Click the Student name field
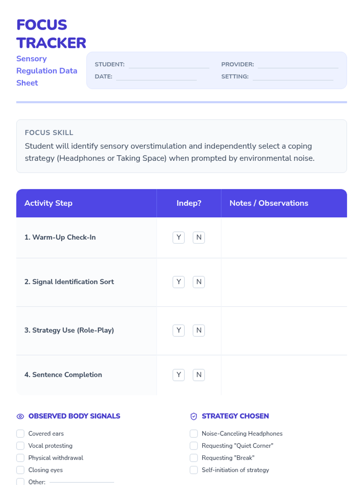Viewport: 363px width, 485px height. 169,65
